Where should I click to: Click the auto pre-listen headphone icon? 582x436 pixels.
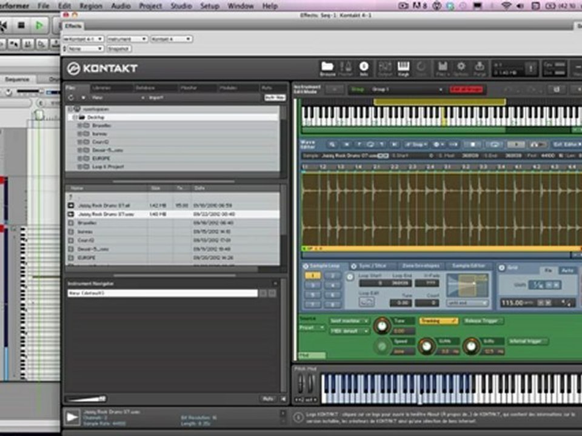click(x=538, y=144)
